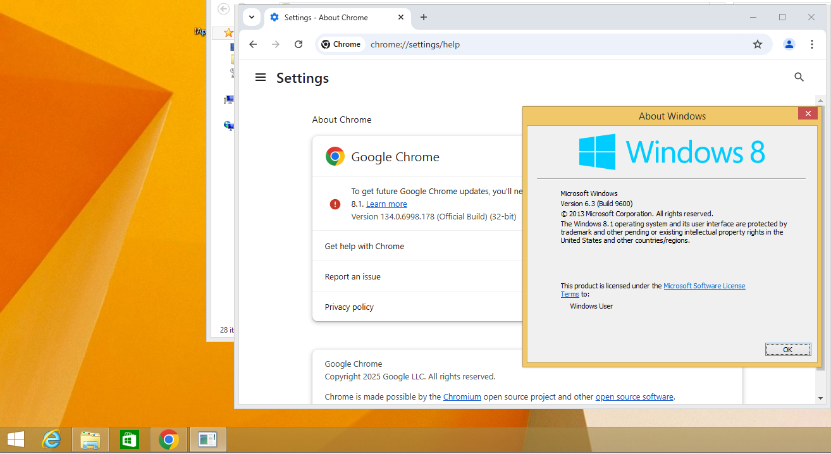Screen dimensions: 831x454
Task: Switch to Chrome on taskbar
Action: pos(168,439)
